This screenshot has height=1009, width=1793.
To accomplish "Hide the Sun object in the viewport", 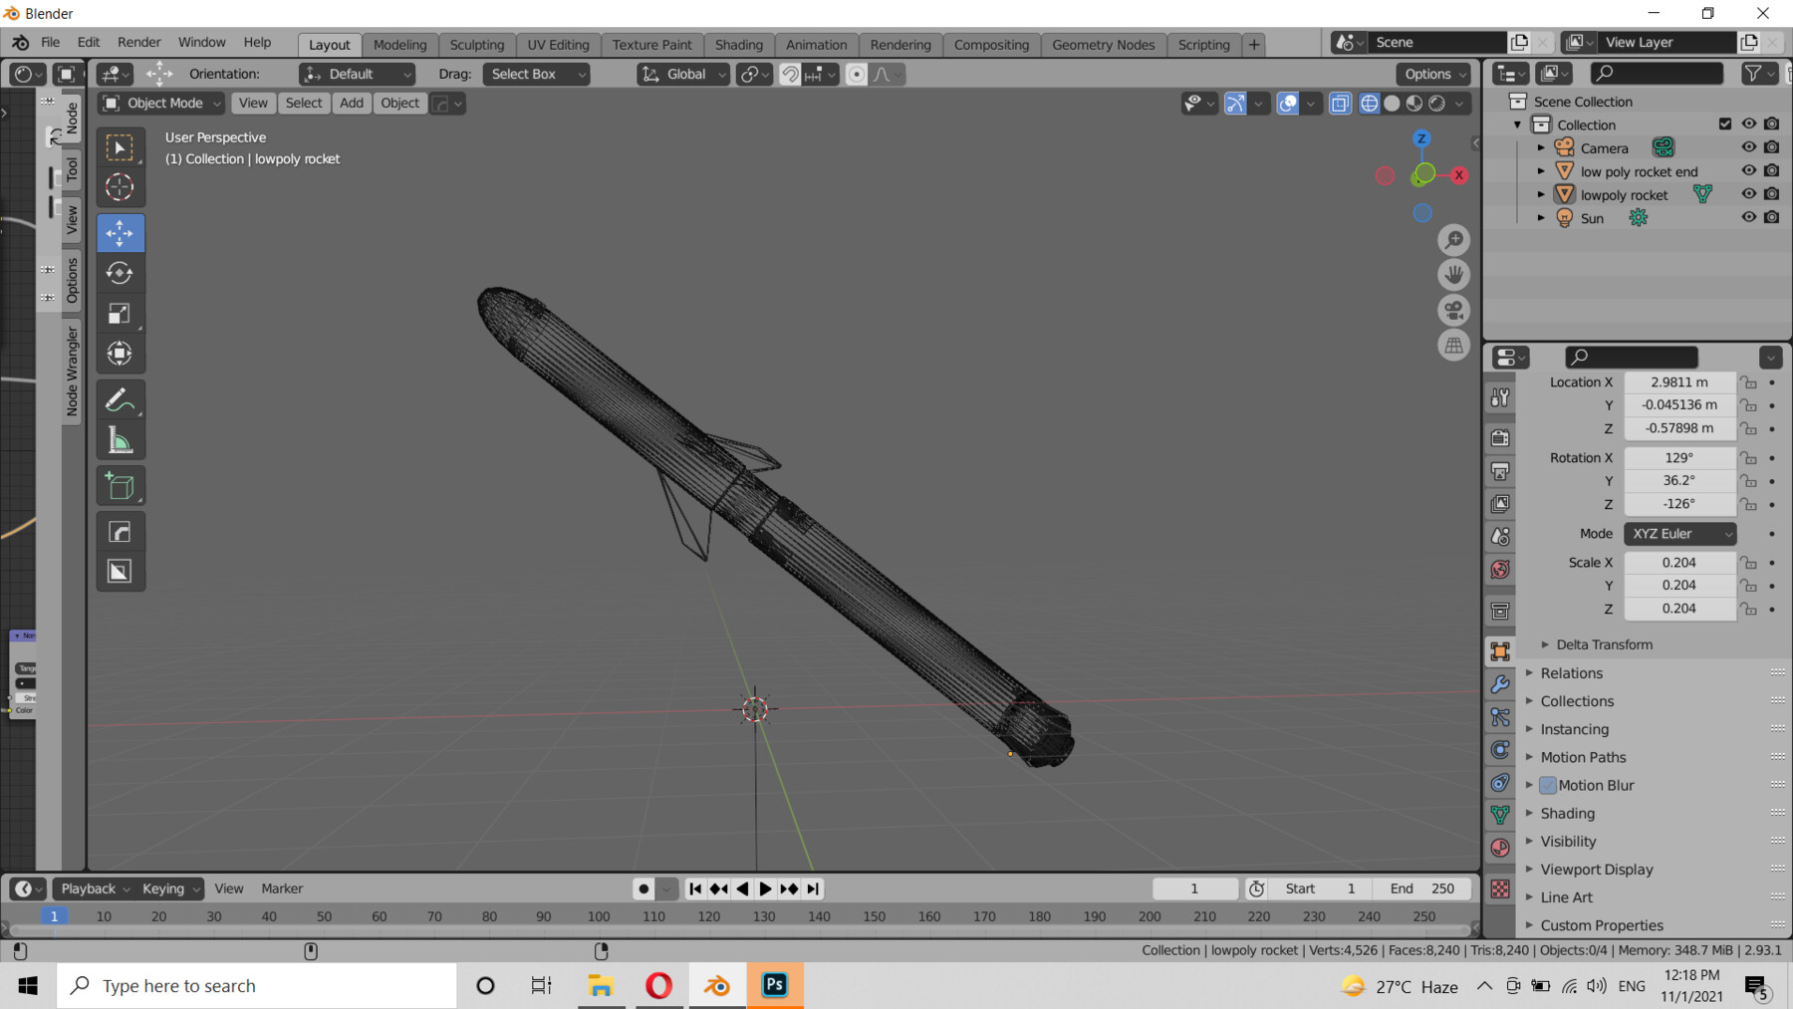I will point(1748,217).
